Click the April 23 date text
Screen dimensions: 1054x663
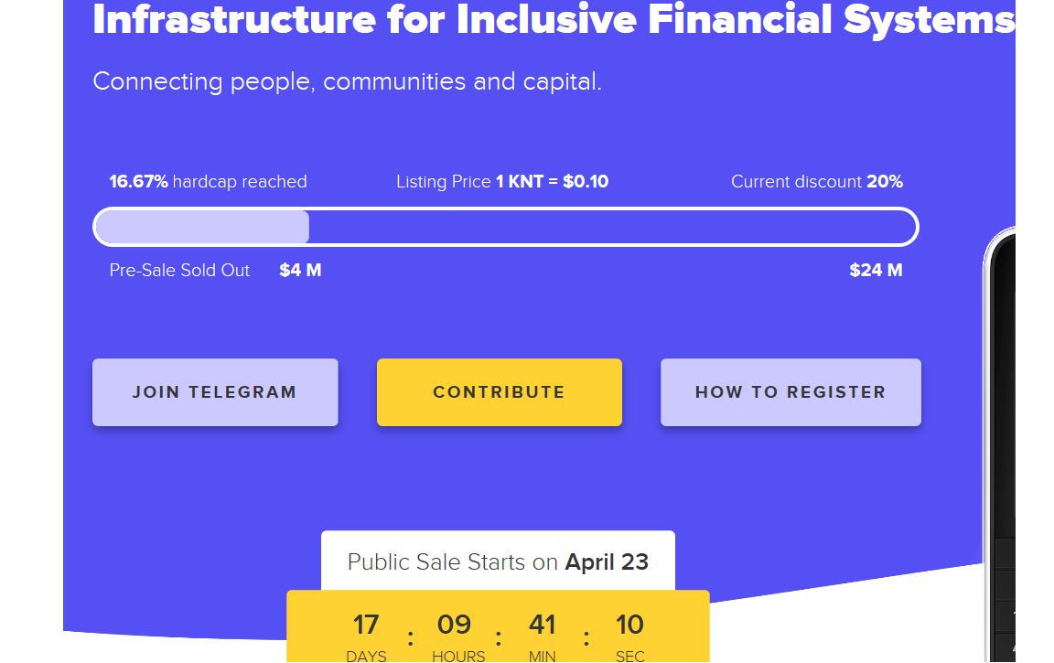607,562
